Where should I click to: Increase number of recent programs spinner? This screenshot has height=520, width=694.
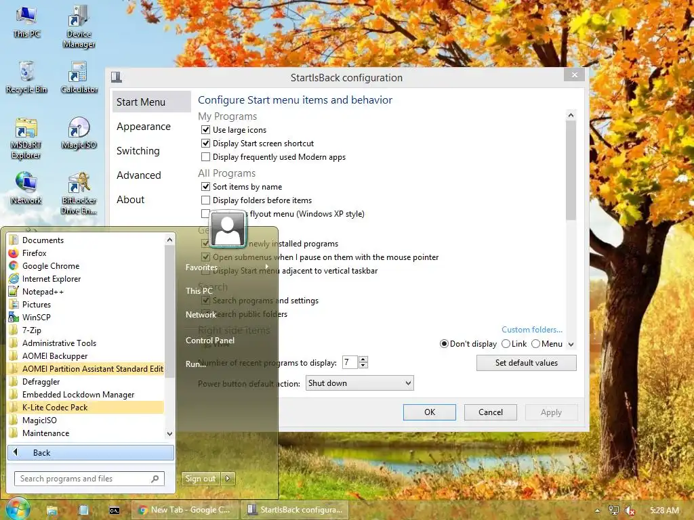pyautogui.click(x=363, y=359)
